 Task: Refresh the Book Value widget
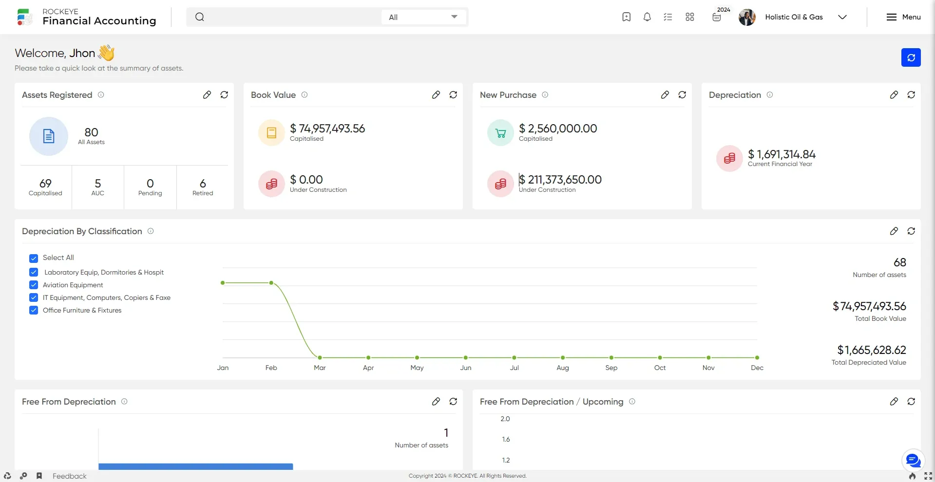click(453, 95)
